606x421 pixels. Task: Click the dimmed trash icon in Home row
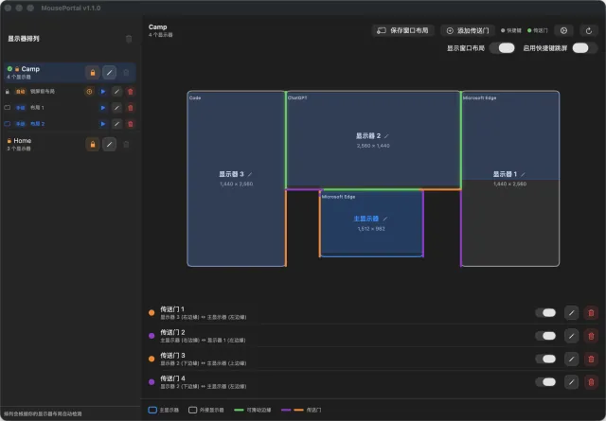126,145
